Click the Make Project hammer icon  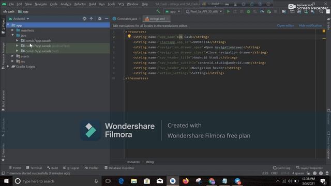[158, 11]
